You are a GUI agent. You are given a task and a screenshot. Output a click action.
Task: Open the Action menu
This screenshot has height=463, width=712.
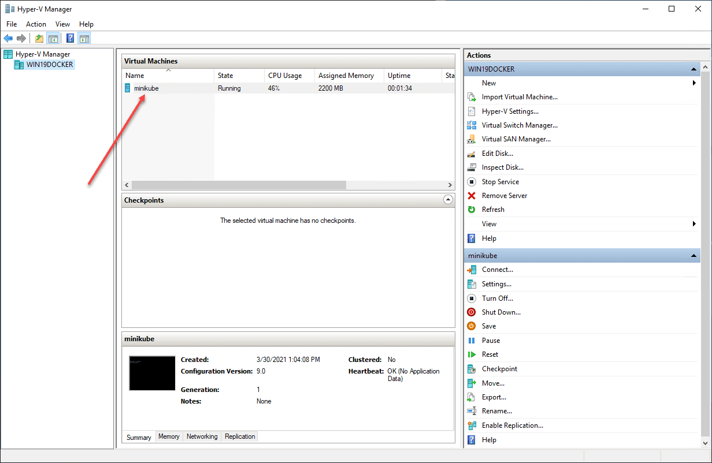[36, 24]
